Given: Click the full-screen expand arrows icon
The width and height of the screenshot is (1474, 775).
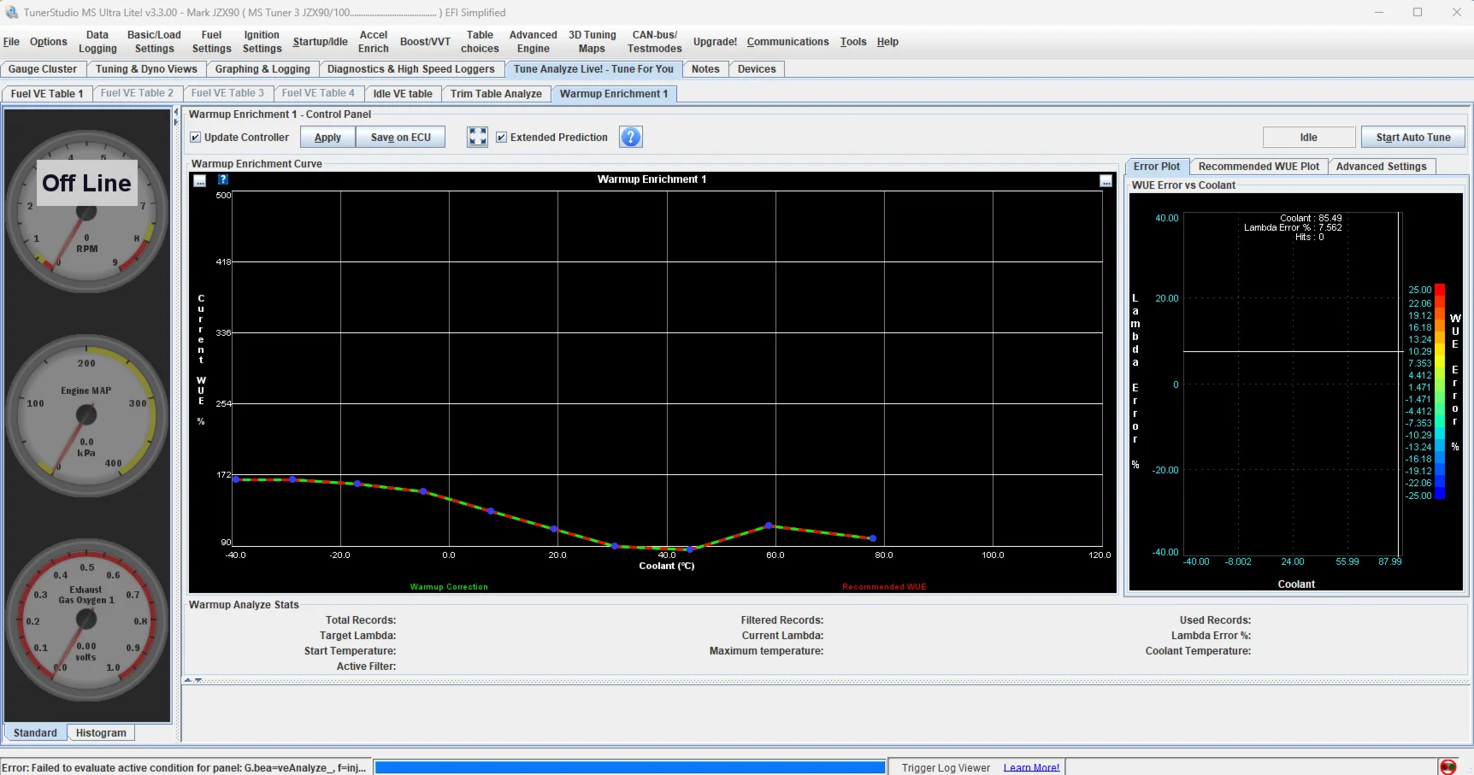Looking at the screenshot, I should click(x=477, y=137).
